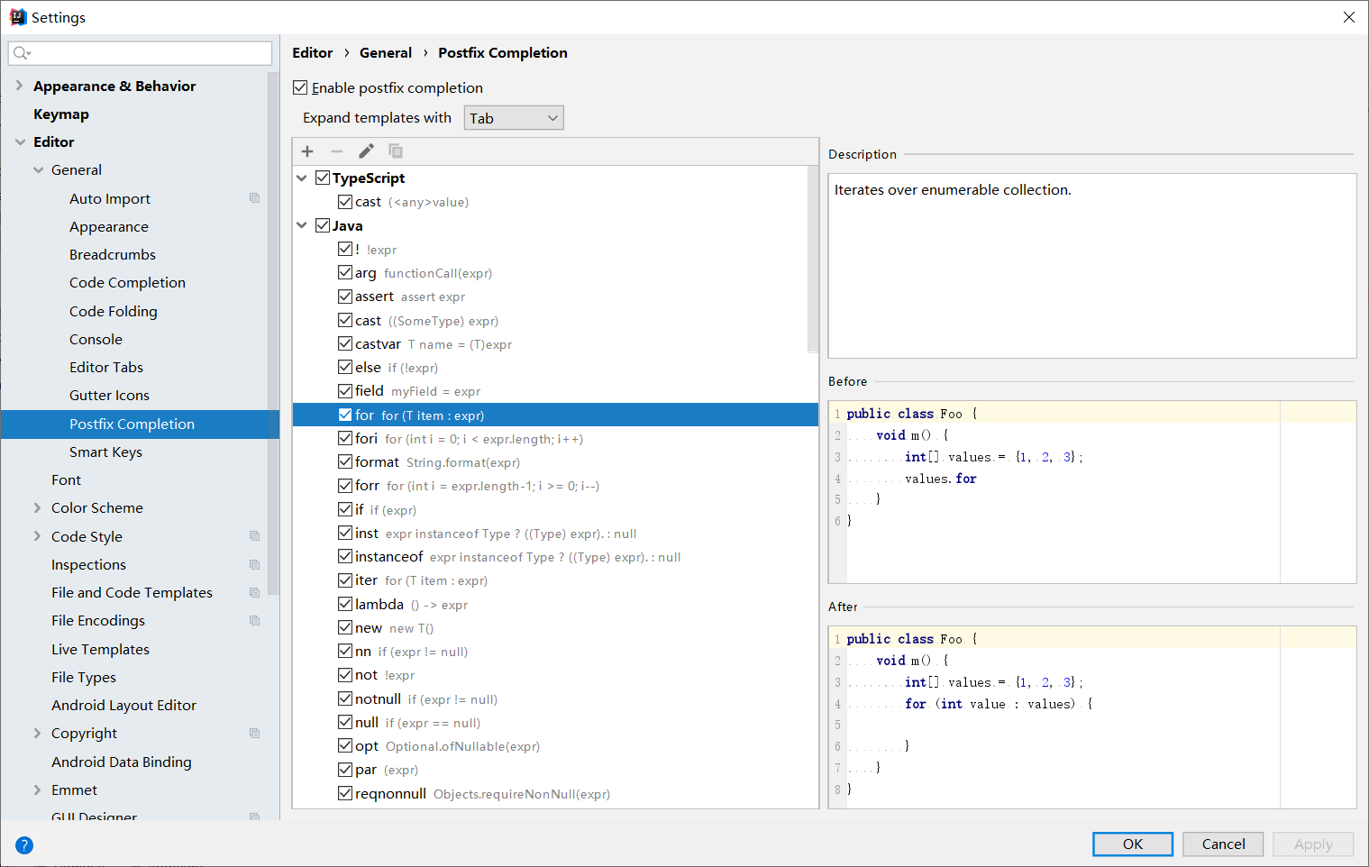Click the Description text area

click(x=1092, y=266)
